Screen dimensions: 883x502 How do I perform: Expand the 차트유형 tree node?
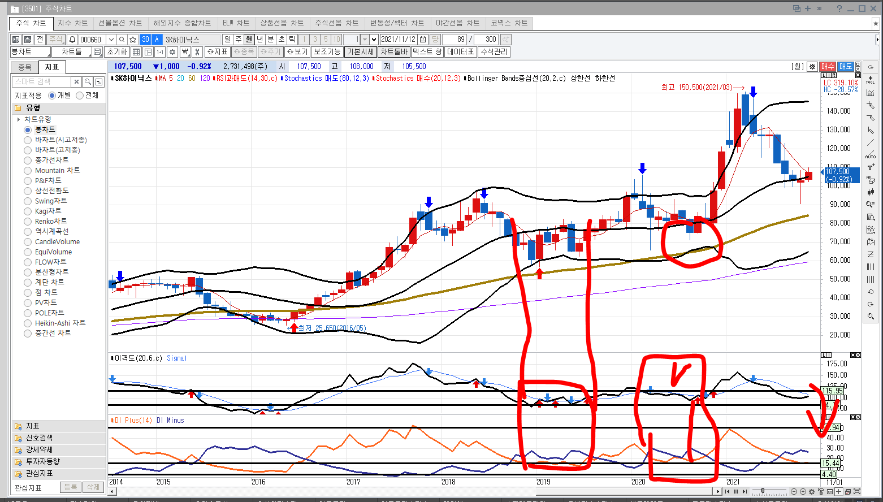[19, 119]
